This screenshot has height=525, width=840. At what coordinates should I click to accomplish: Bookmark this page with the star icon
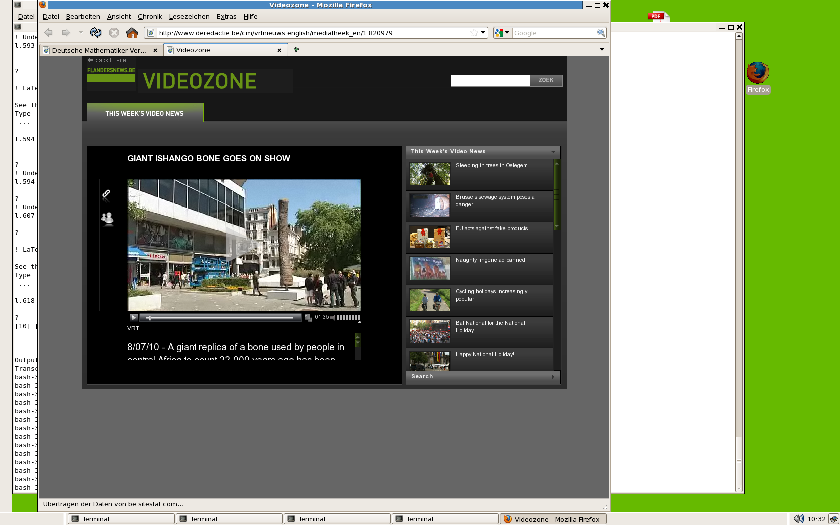[474, 33]
